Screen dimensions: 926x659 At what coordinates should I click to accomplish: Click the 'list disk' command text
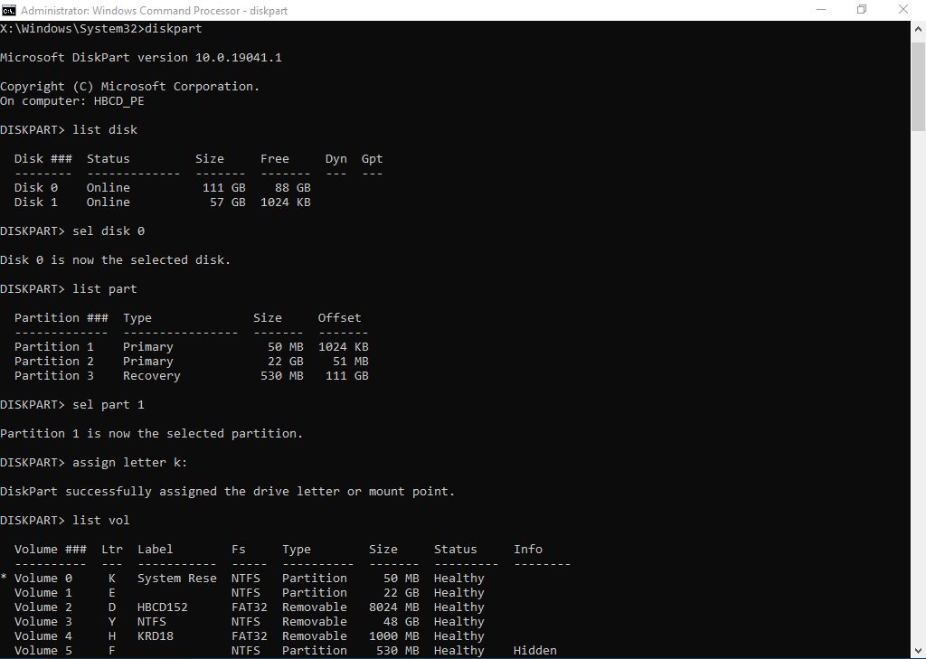click(x=105, y=130)
